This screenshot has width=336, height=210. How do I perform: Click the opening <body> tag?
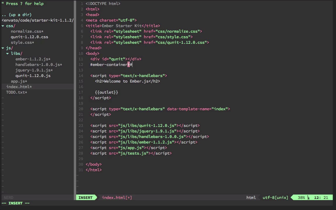pos(92,54)
